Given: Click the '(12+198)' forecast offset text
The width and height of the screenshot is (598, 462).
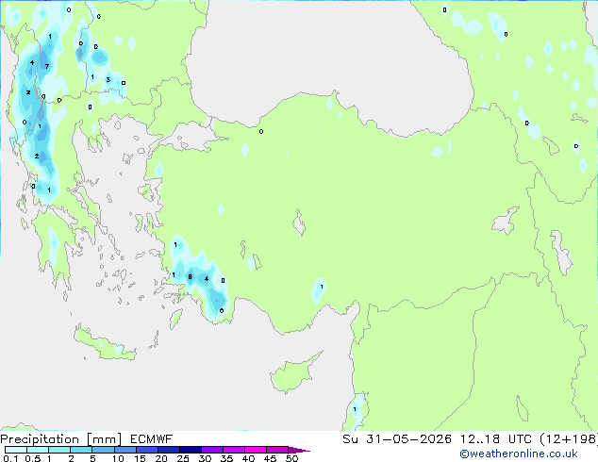Looking at the screenshot, I should point(569,439).
